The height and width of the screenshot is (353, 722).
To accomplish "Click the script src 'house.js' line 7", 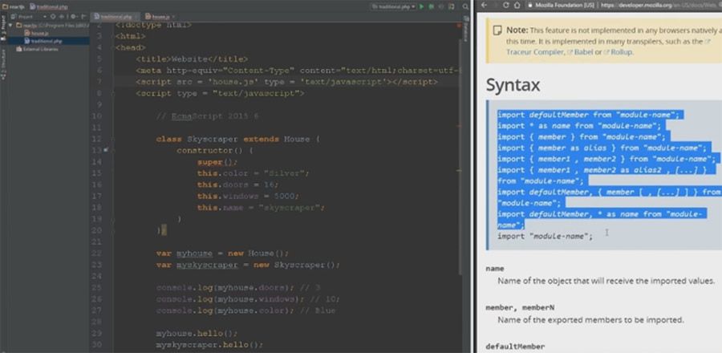I will [286, 82].
